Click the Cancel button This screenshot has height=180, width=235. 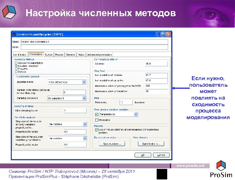161,155
